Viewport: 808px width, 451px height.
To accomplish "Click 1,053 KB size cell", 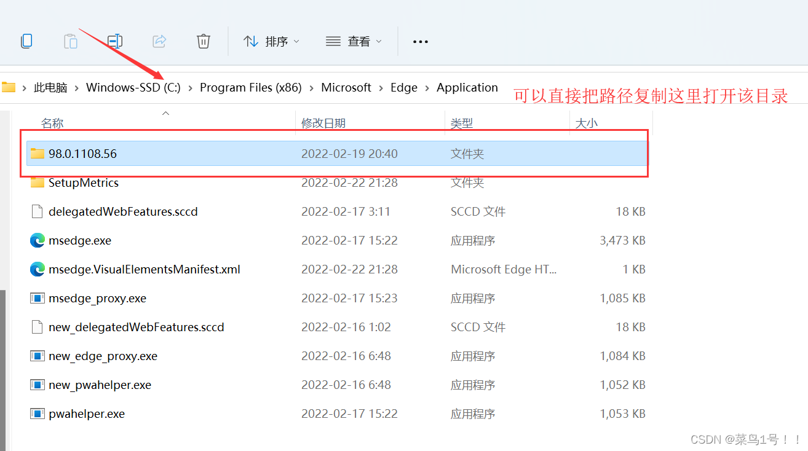I will [622, 414].
